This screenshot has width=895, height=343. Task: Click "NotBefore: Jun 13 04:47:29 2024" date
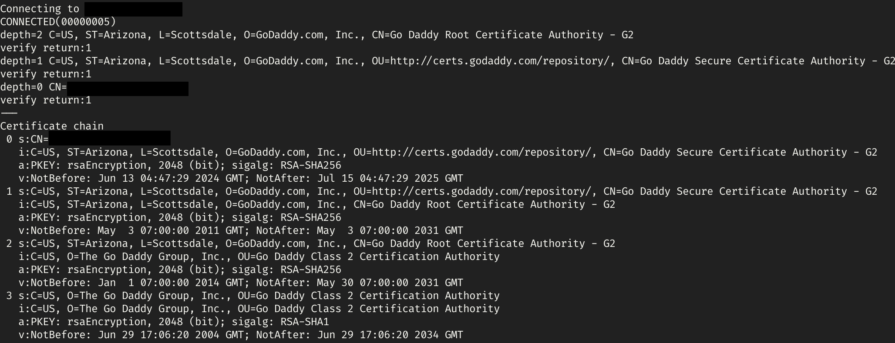(x=125, y=178)
